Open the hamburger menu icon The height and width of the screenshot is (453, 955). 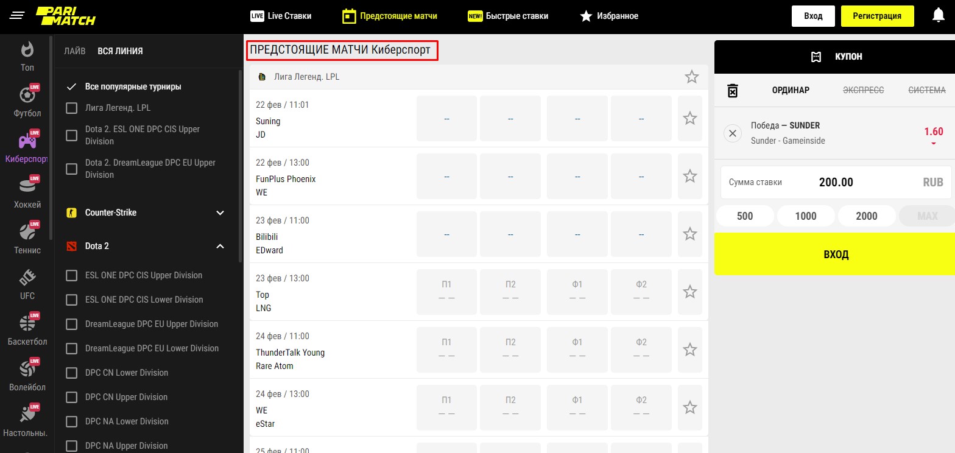click(17, 15)
